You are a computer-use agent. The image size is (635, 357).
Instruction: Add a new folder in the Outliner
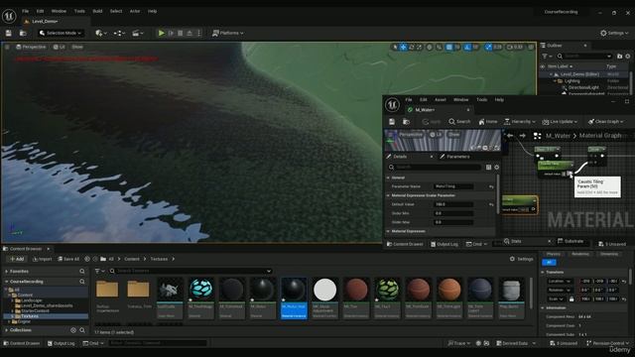(619, 57)
